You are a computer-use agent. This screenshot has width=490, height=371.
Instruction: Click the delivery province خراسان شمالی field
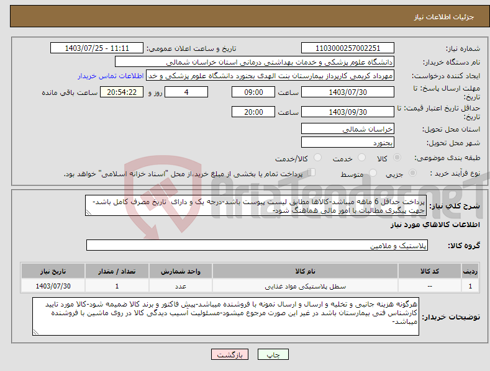(x=348, y=128)
